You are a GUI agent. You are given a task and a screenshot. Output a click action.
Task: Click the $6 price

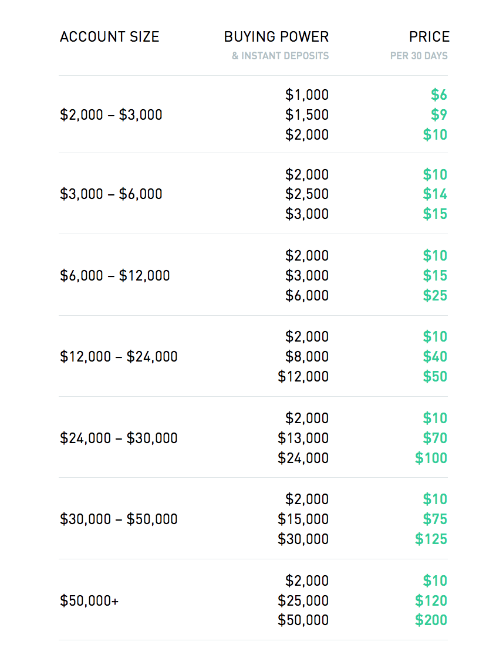(438, 94)
